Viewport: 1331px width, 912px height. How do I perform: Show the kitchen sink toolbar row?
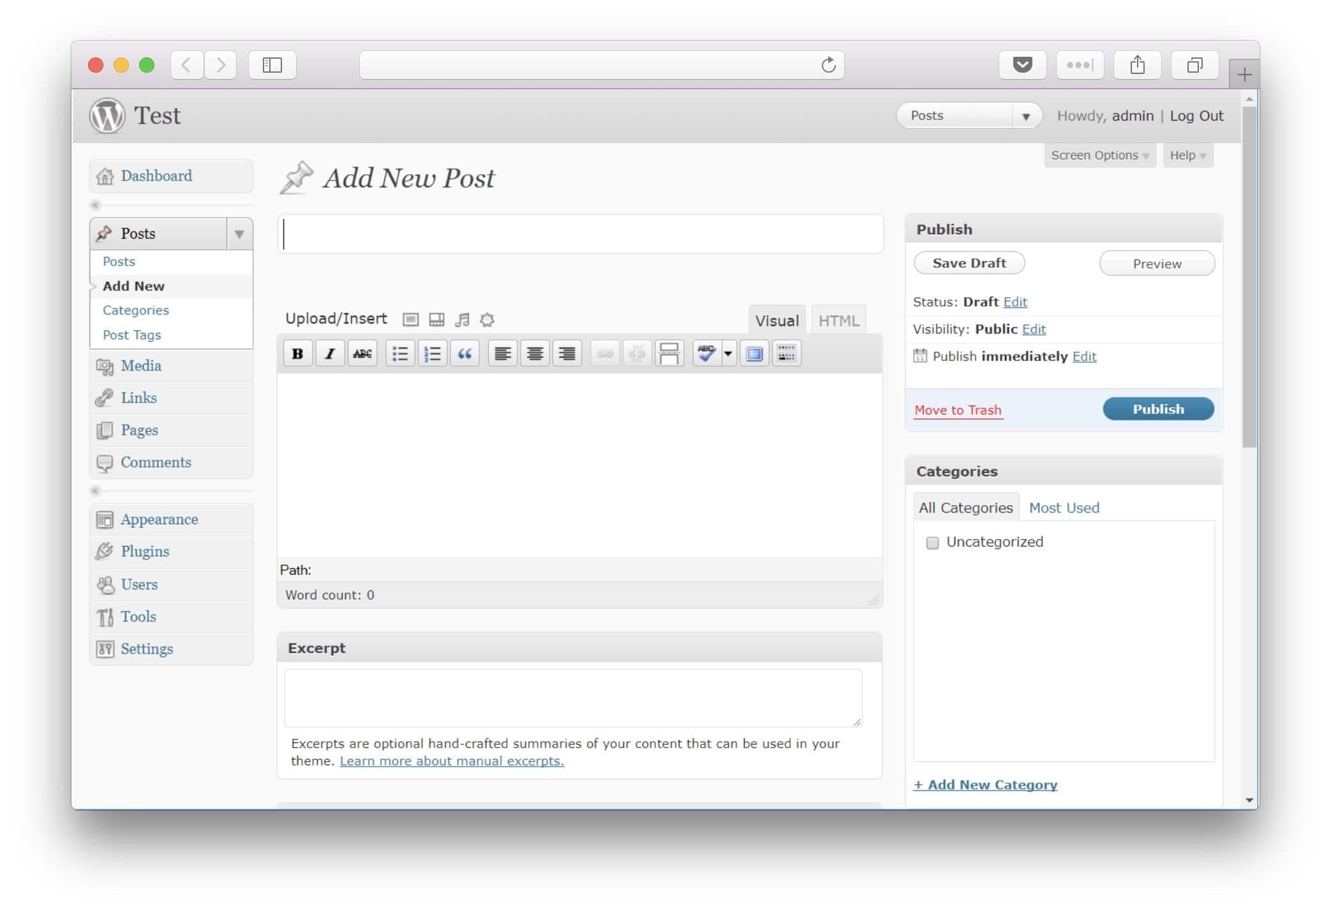(786, 353)
